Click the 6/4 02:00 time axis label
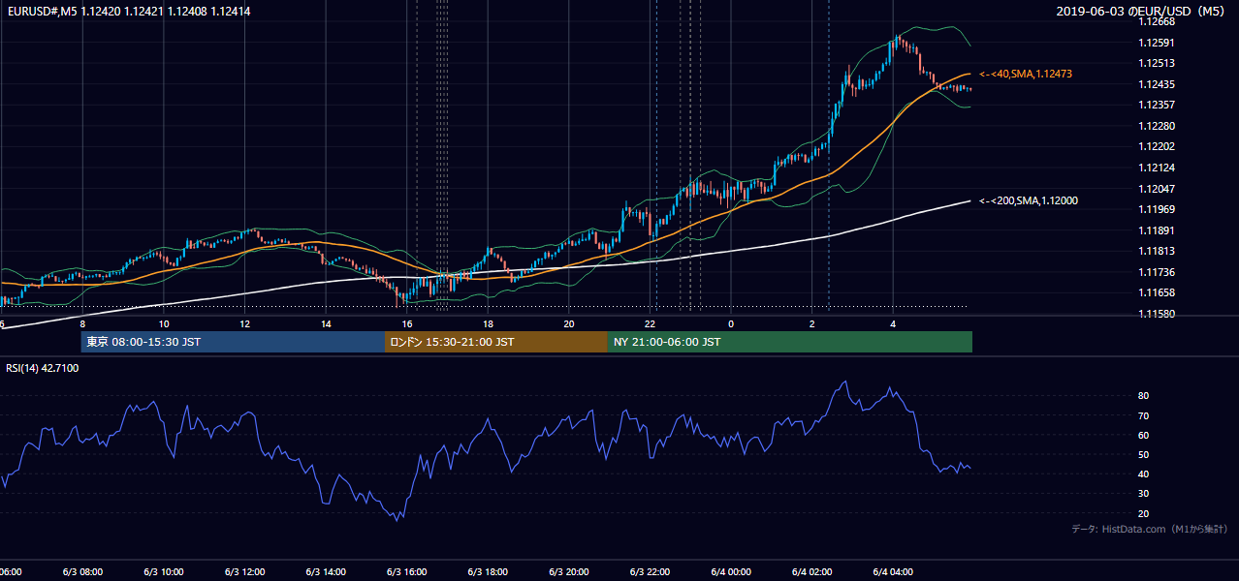 812,571
